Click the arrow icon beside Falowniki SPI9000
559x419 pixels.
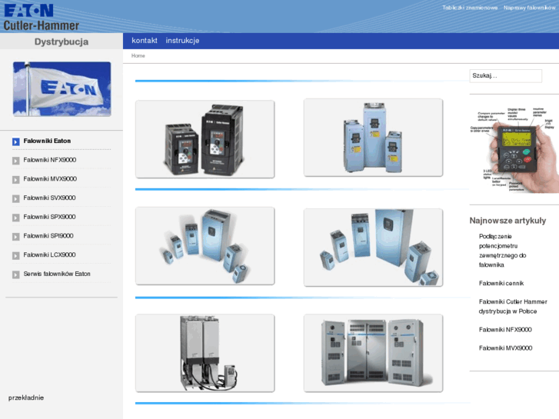[x=15, y=236]
